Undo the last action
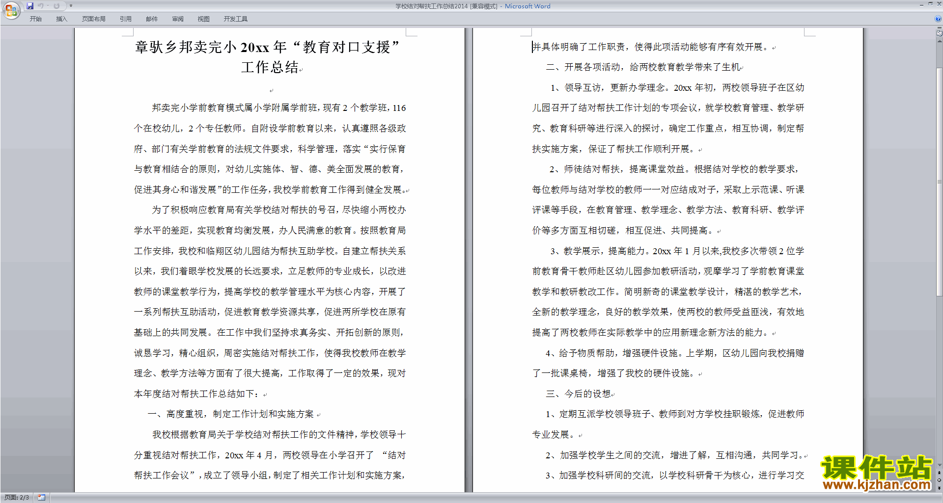Image resolution: width=943 pixels, height=503 pixels. pyautogui.click(x=41, y=6)
